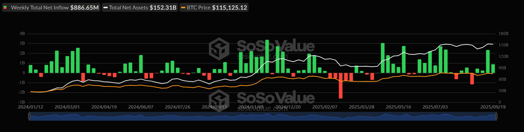Click the middle of the range scrollbar
524x132 pixels.
pyautogui.click(x=262, y=116)
